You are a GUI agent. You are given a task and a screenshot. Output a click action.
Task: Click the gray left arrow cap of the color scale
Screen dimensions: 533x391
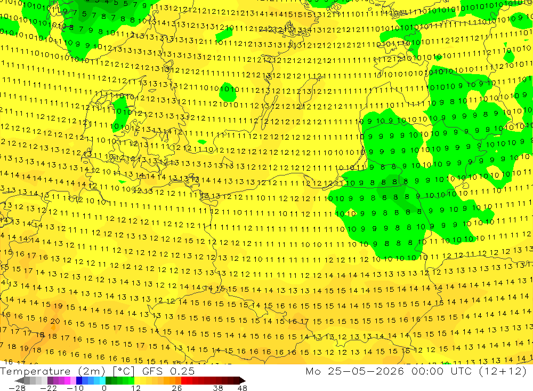point(20,380)
